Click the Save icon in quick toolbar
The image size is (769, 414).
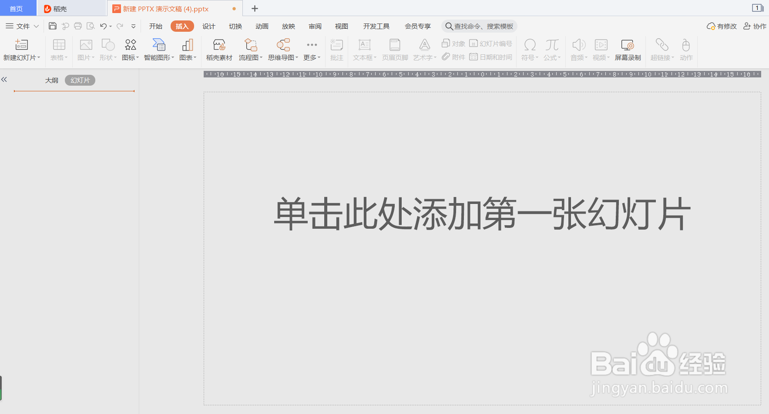[x=53, y=26]
